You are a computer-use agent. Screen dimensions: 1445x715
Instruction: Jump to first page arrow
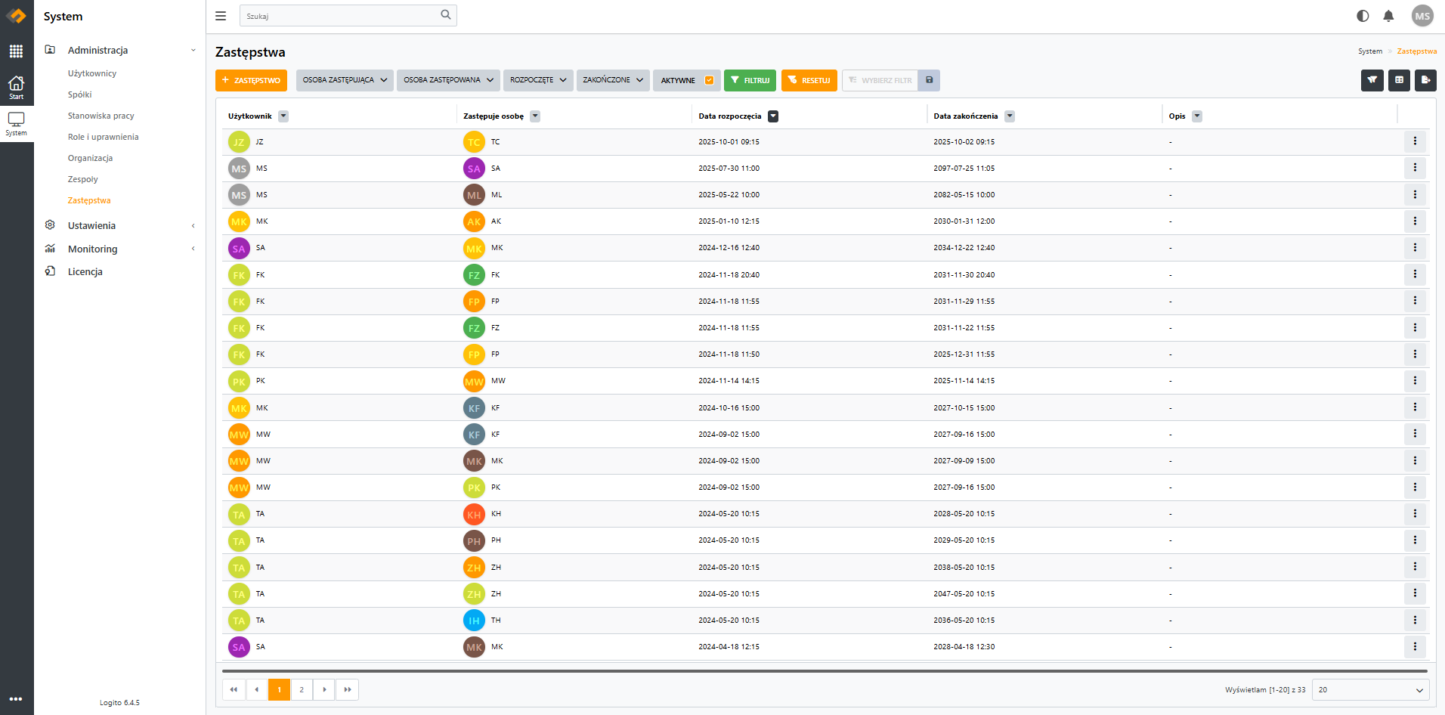coord(234,689)
